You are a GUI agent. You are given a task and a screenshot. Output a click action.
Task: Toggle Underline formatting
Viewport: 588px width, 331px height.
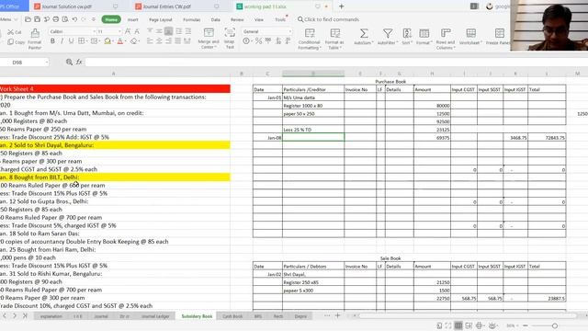point(71,40)
